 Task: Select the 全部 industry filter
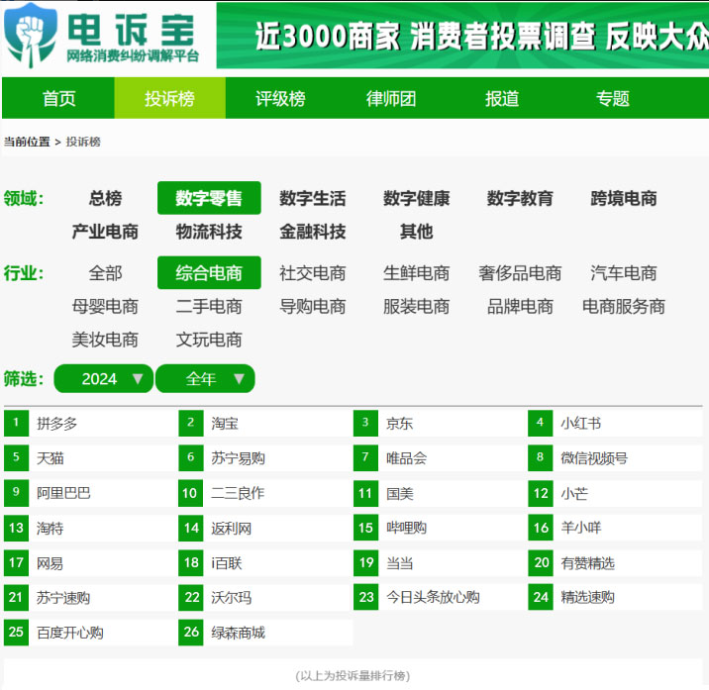coord(105,273)
